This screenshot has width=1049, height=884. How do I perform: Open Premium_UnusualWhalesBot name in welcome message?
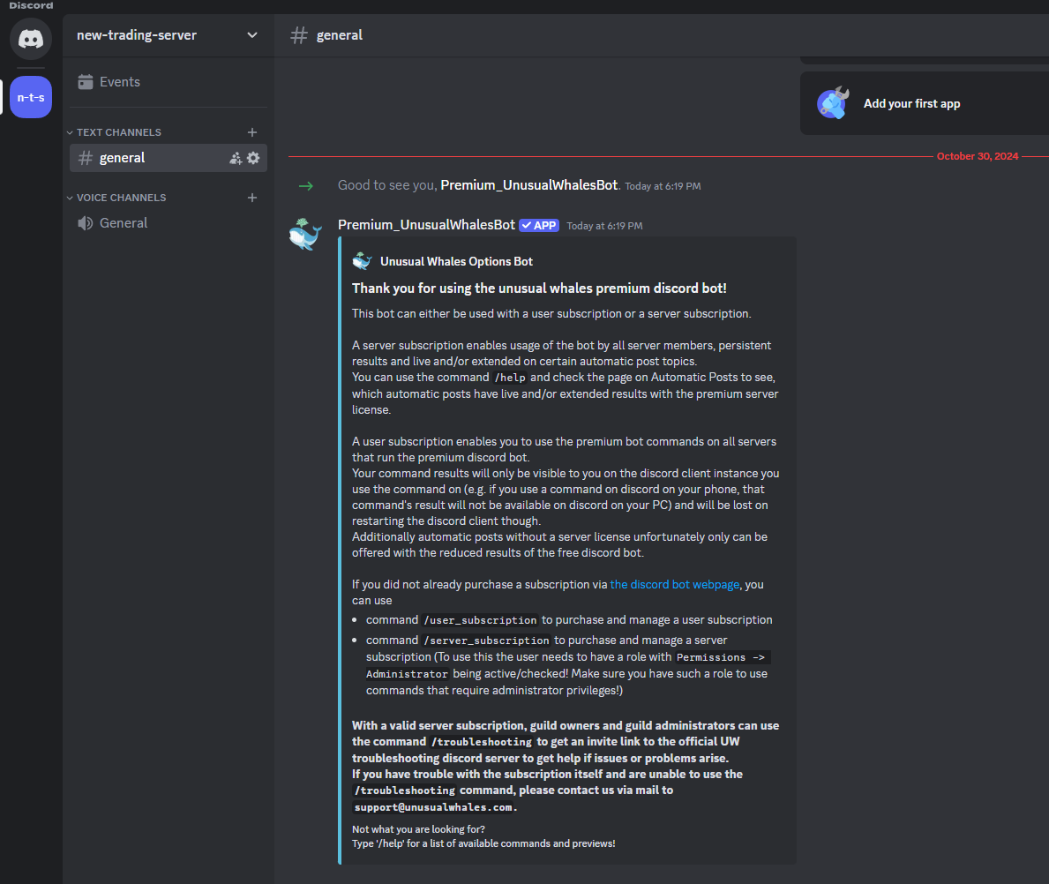(x=529, y=185)
